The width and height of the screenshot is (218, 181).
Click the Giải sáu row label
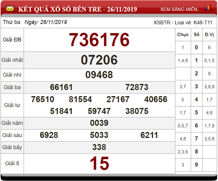12,135
